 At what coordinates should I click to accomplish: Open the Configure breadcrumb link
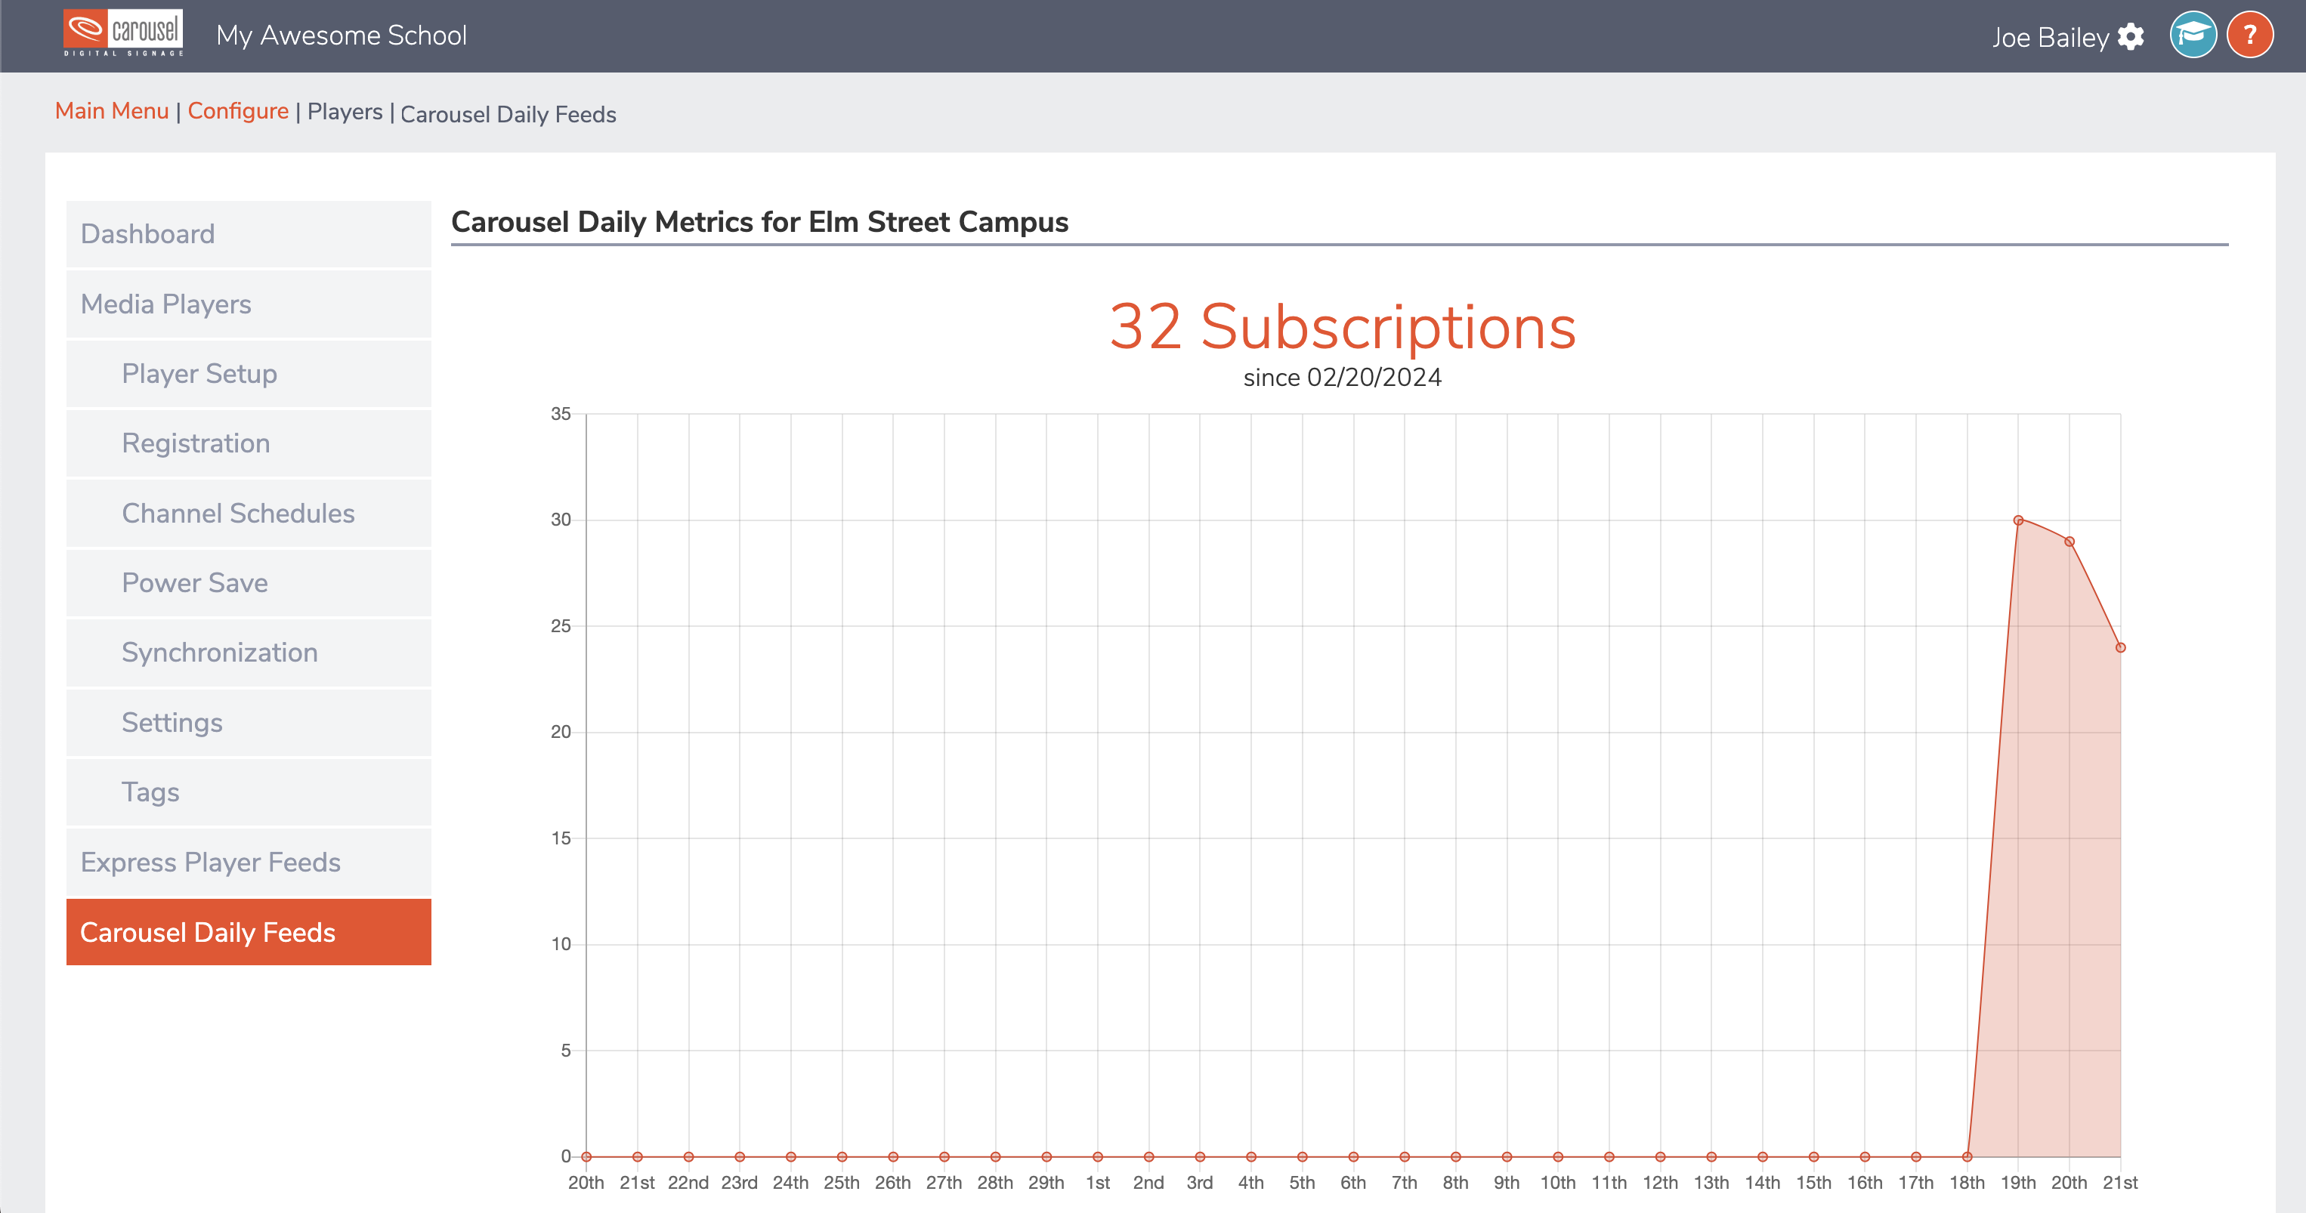238,111
